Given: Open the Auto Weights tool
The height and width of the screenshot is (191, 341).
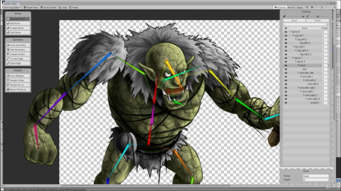Looking at the screenshot, I should 18,76.
